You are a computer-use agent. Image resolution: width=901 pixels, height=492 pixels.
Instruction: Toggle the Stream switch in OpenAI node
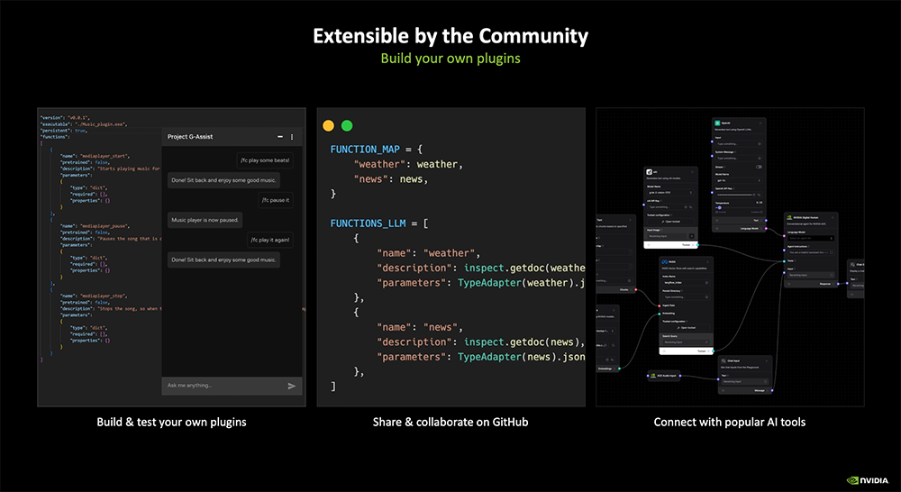(x=759, y=167)
